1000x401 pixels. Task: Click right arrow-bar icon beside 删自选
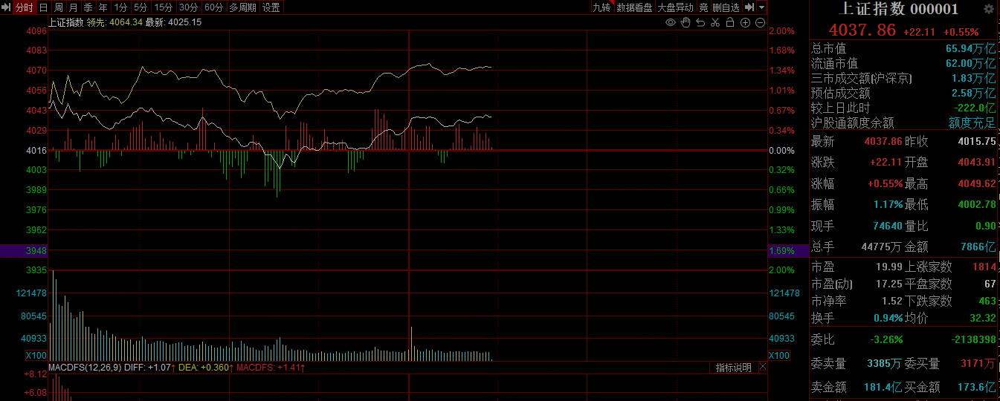point(749,7)
